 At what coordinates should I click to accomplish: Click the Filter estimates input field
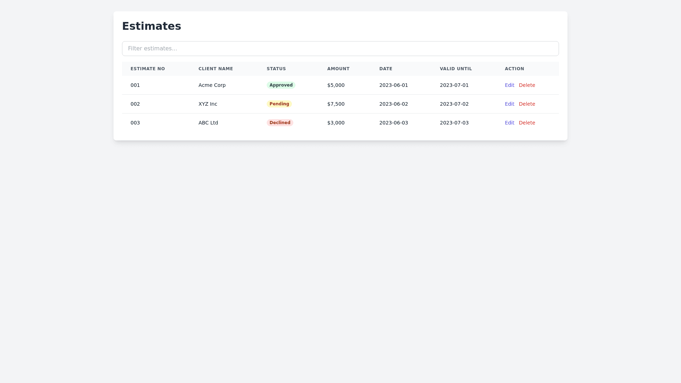click(340, 49)
